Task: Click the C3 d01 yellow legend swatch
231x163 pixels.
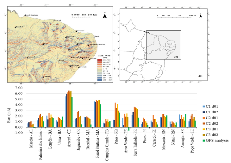Action: point(204,129)
